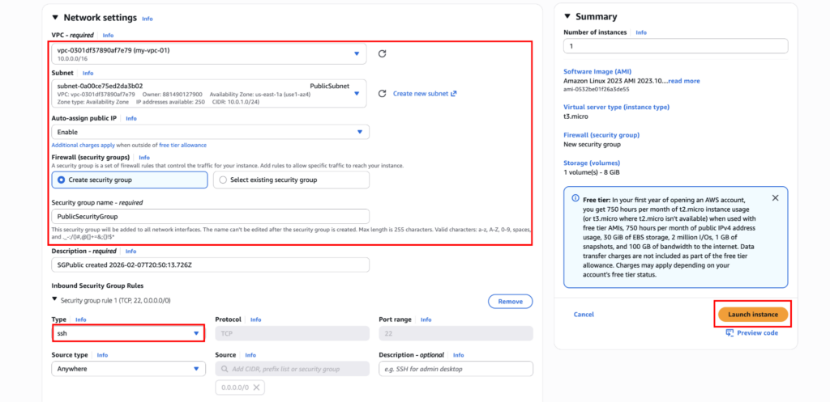
Task: Click the search icon in Source field
Action: [x=225, y=369]
